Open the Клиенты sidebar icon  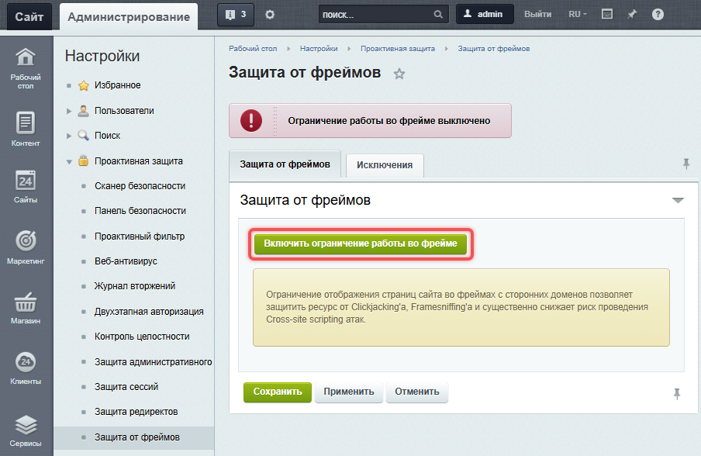26,363
